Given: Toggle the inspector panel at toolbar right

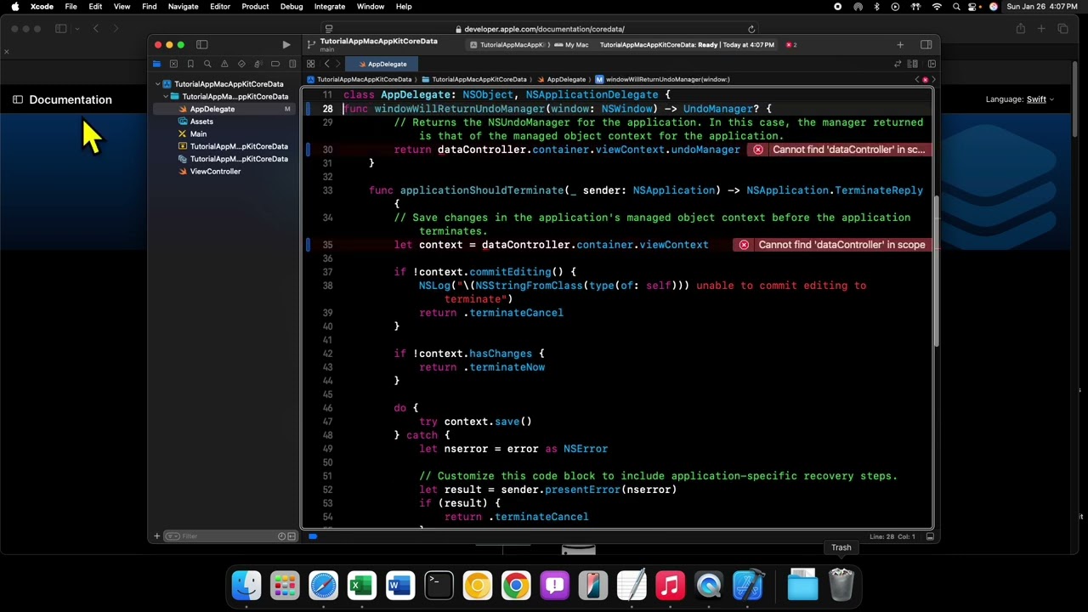Looking at the screenshot, I should click(926, 44).
